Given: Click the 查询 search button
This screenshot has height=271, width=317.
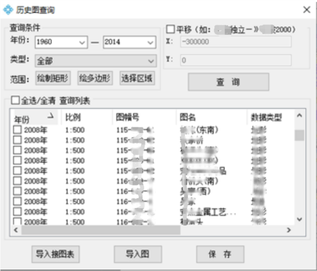Looking at the screenshot, I should pyautogui.click(x=228, y=82).
